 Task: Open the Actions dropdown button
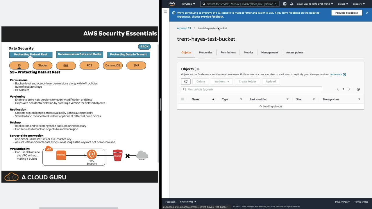(x=222, y=82)
